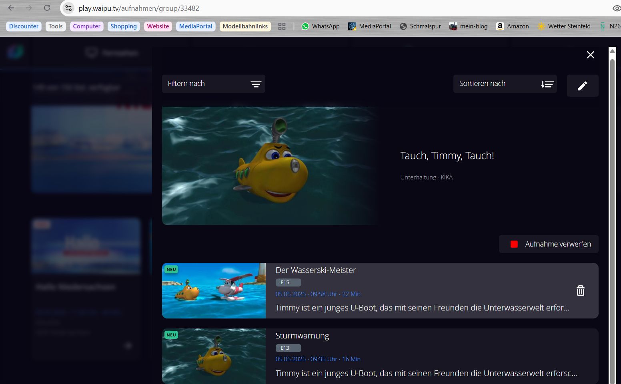Viewport: 621px width, 384px height.
Task: Open the MediaPortal bookmark with icon
Action: (x=369, y=26)
